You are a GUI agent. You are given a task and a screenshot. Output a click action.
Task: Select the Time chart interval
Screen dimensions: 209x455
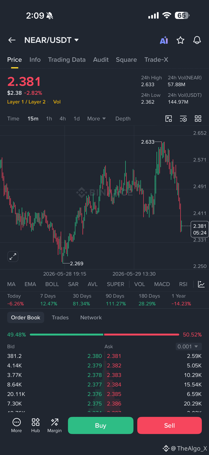(13, 119)
